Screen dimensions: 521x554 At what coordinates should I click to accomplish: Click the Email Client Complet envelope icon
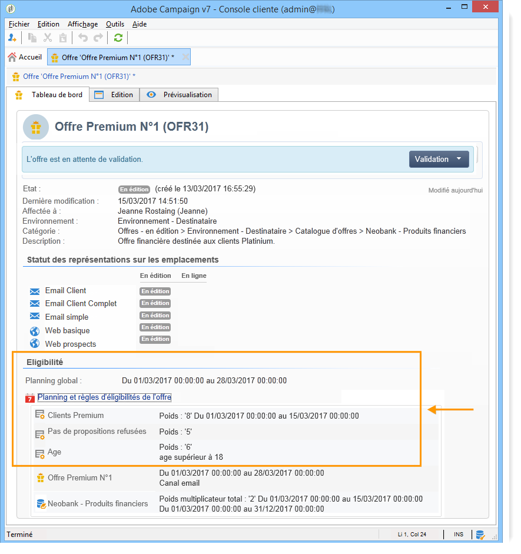35,304
